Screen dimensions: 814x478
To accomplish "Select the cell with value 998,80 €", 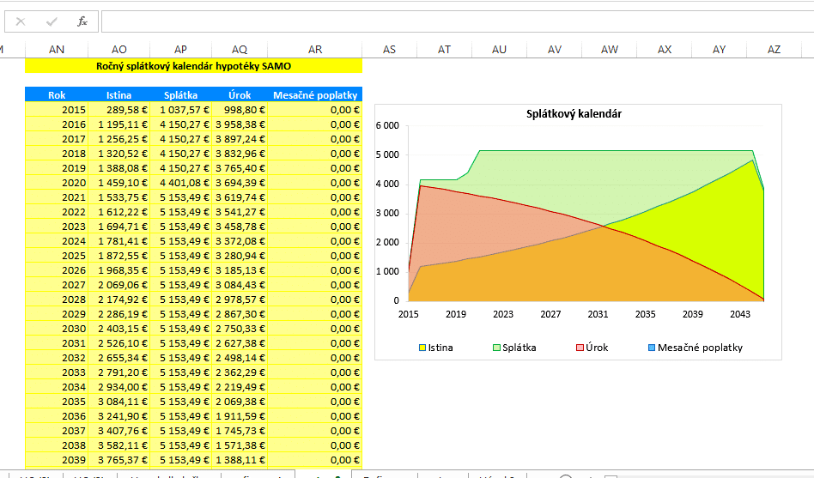I will pos(240,110).
